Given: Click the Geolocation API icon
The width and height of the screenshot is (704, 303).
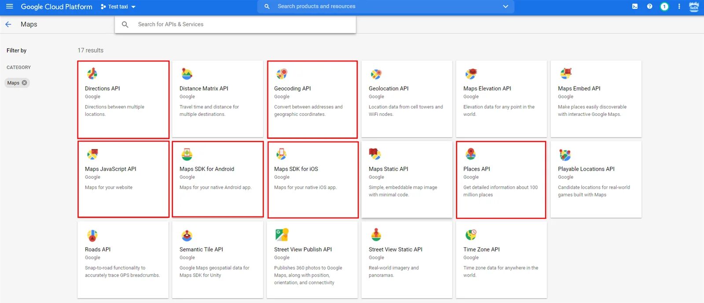Looking at the screenshot, I should pyautogui.click(x=376, y=74).
